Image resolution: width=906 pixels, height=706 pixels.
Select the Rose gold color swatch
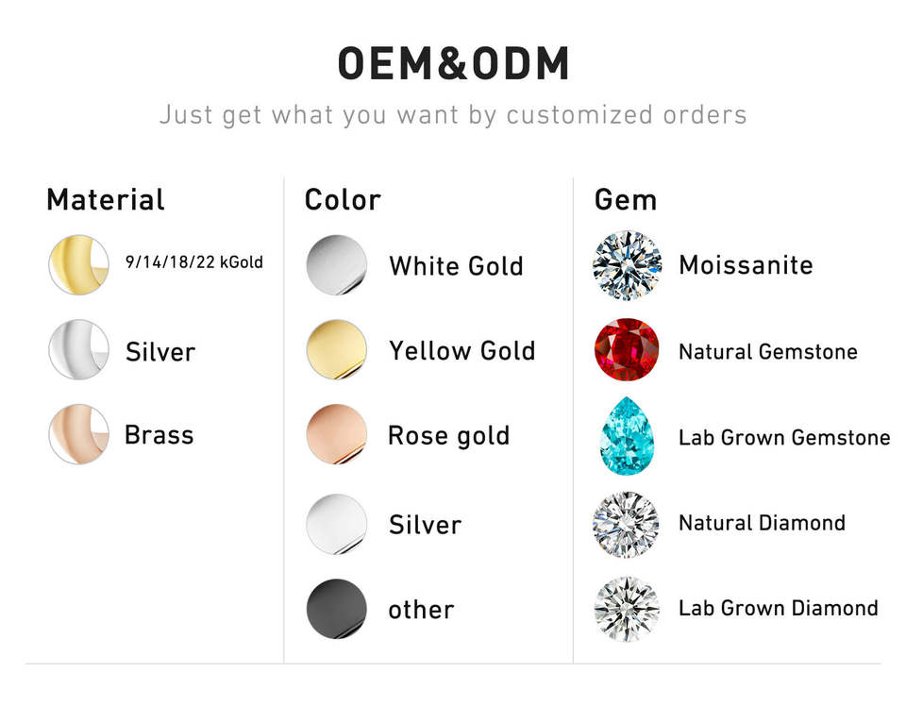click(337, 434)
